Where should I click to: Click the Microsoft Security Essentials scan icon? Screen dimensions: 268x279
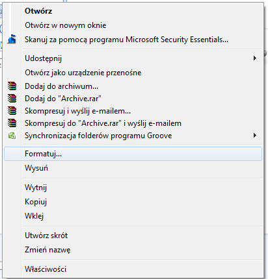pos(12,40)
